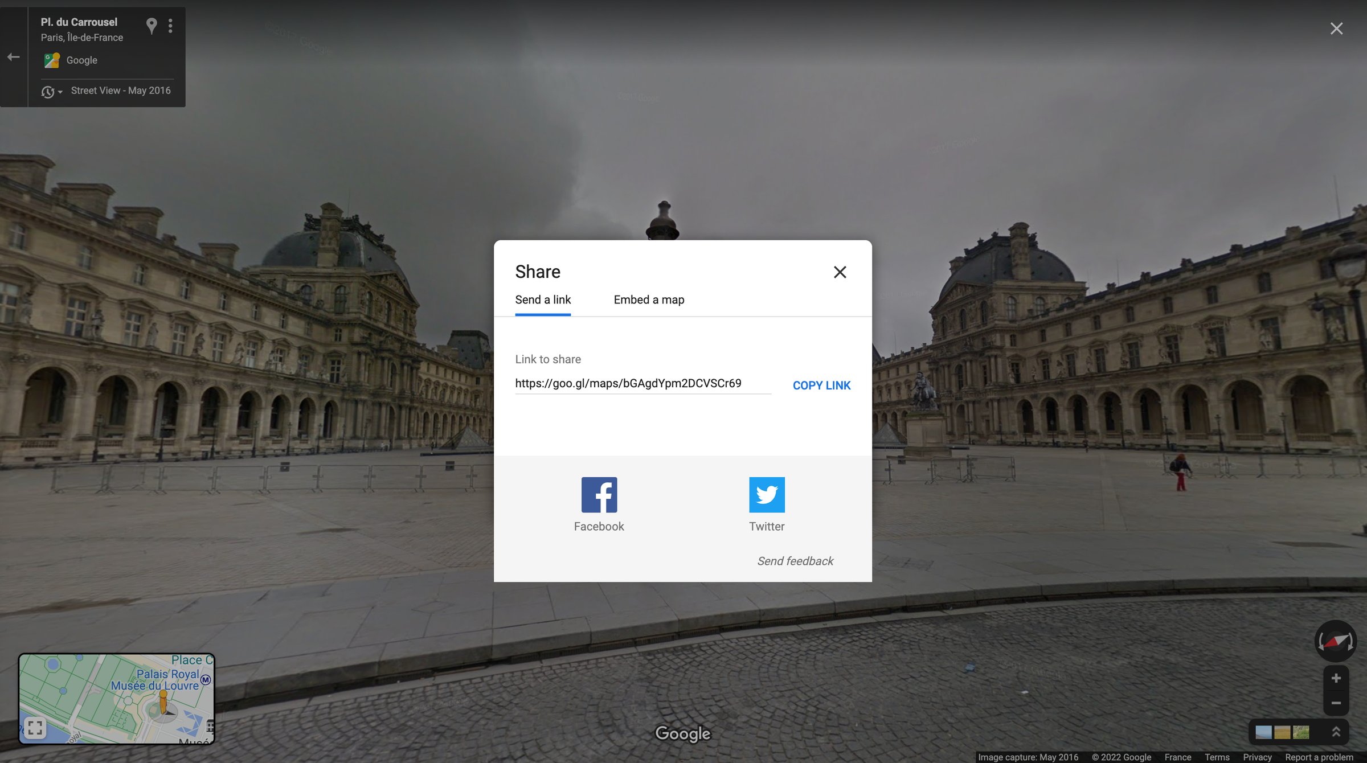Screen dimensions: 1367x763
Task: Click the Send feedback link
Action: [795, 561]
